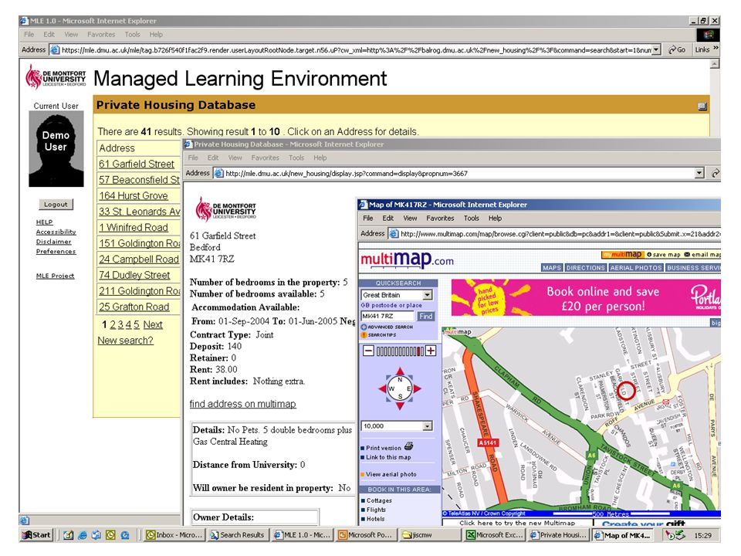Click the Find button in Quicksearch
The width and height of the screenshot is (741, 556).
pos(426,316)
